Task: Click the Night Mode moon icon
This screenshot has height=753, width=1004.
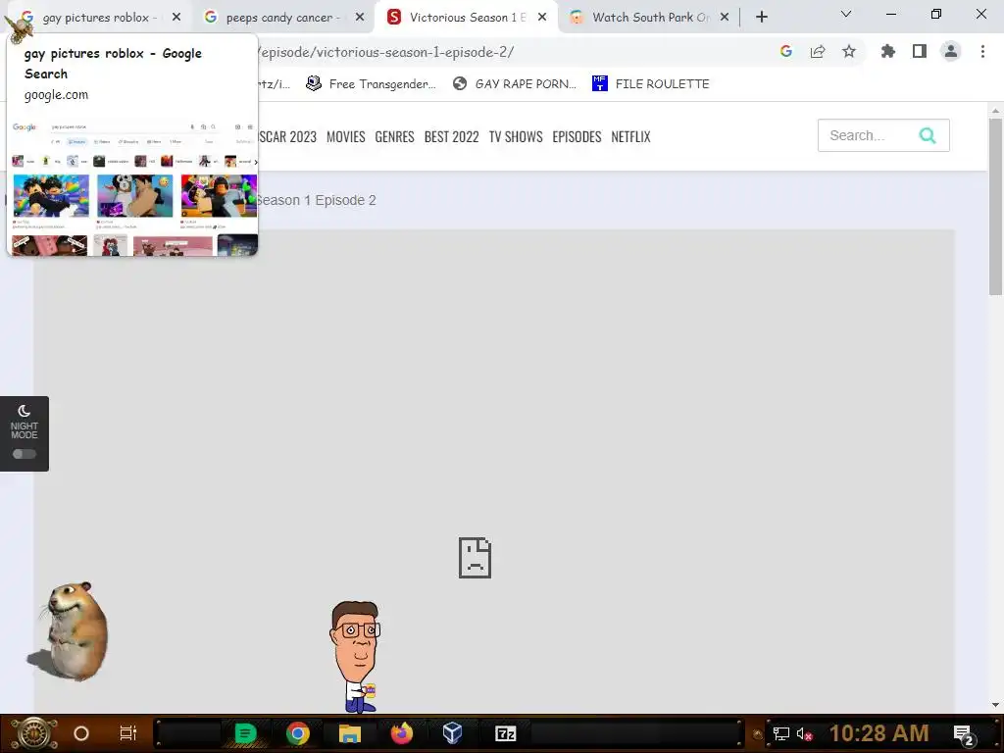Action: [25, 411]
